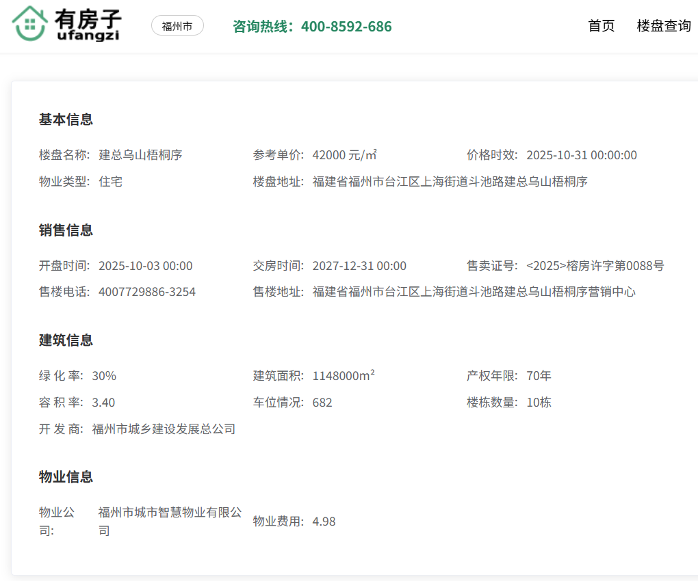Click the 价格时效 date 2025-10-31

(x=581, y=155)
